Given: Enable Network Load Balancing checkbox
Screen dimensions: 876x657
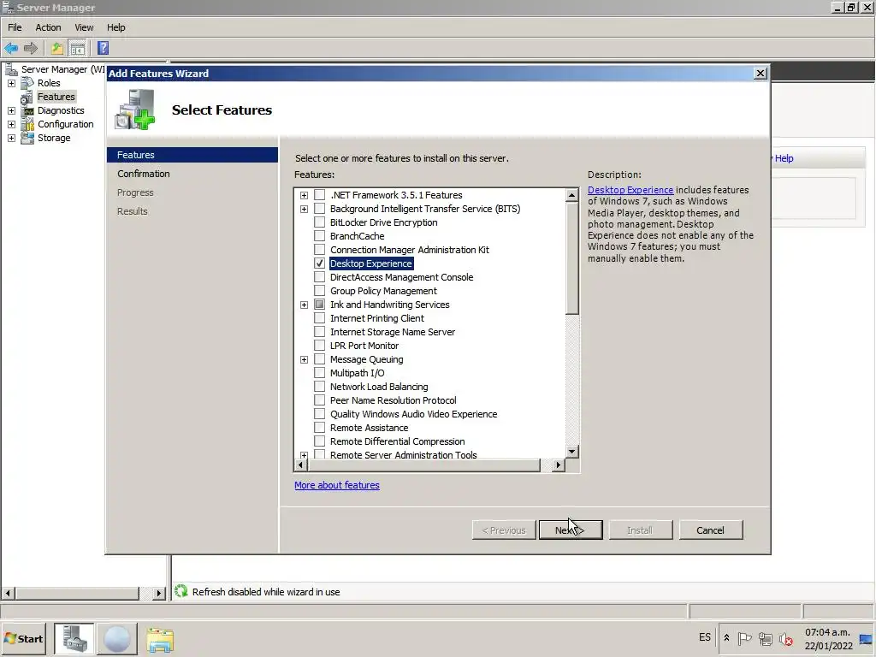Looking at the screenshot, I should tap(320, 387).
